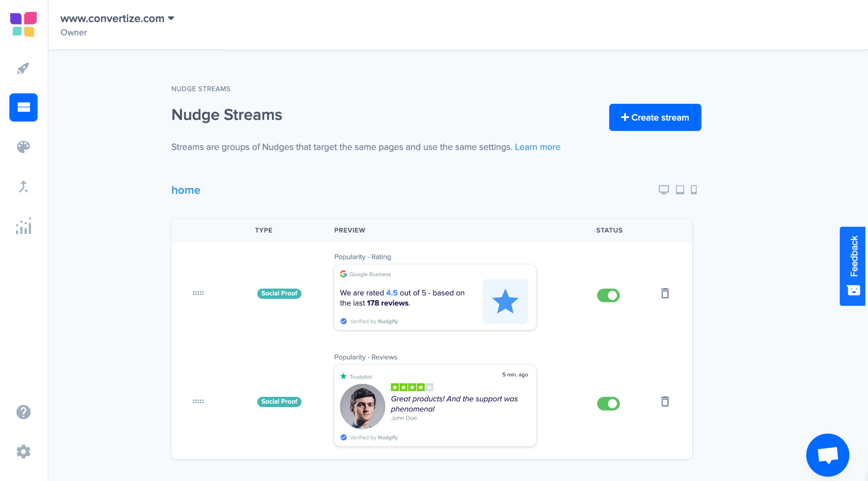
Task: Select the Nudge Streams sidebar icon
Action: pyautogui.click(x=24, y=107)
